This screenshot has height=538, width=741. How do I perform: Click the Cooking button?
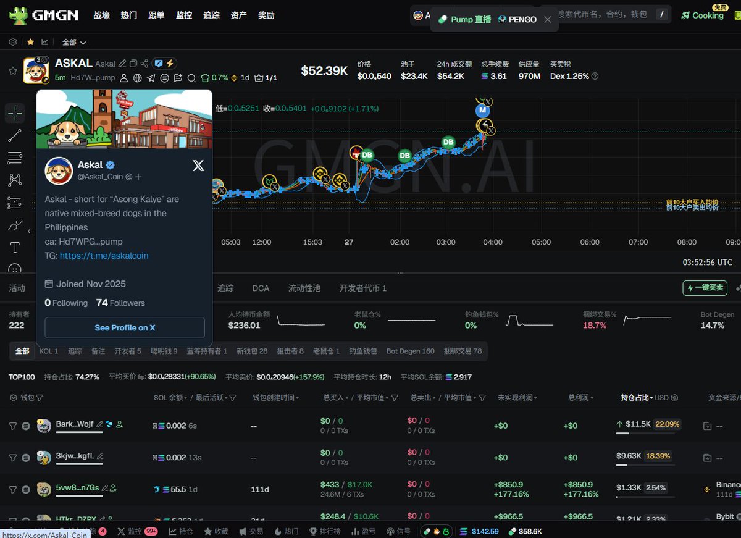pos(702,15)
